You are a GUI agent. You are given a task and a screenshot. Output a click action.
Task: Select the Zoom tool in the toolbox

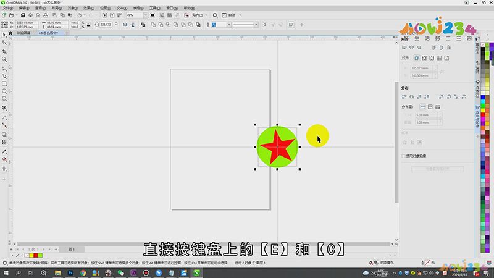[x=4, y=59]
